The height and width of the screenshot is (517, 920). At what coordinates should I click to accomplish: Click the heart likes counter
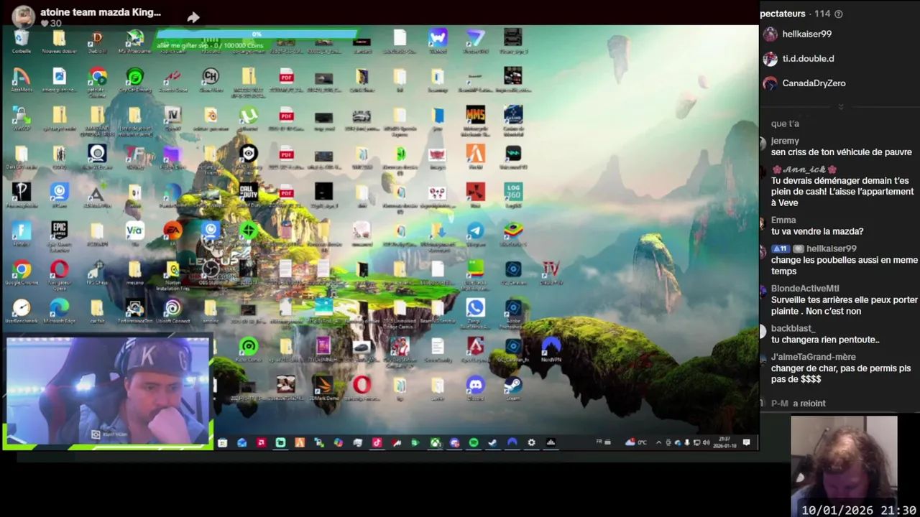(x=51, y=23)
